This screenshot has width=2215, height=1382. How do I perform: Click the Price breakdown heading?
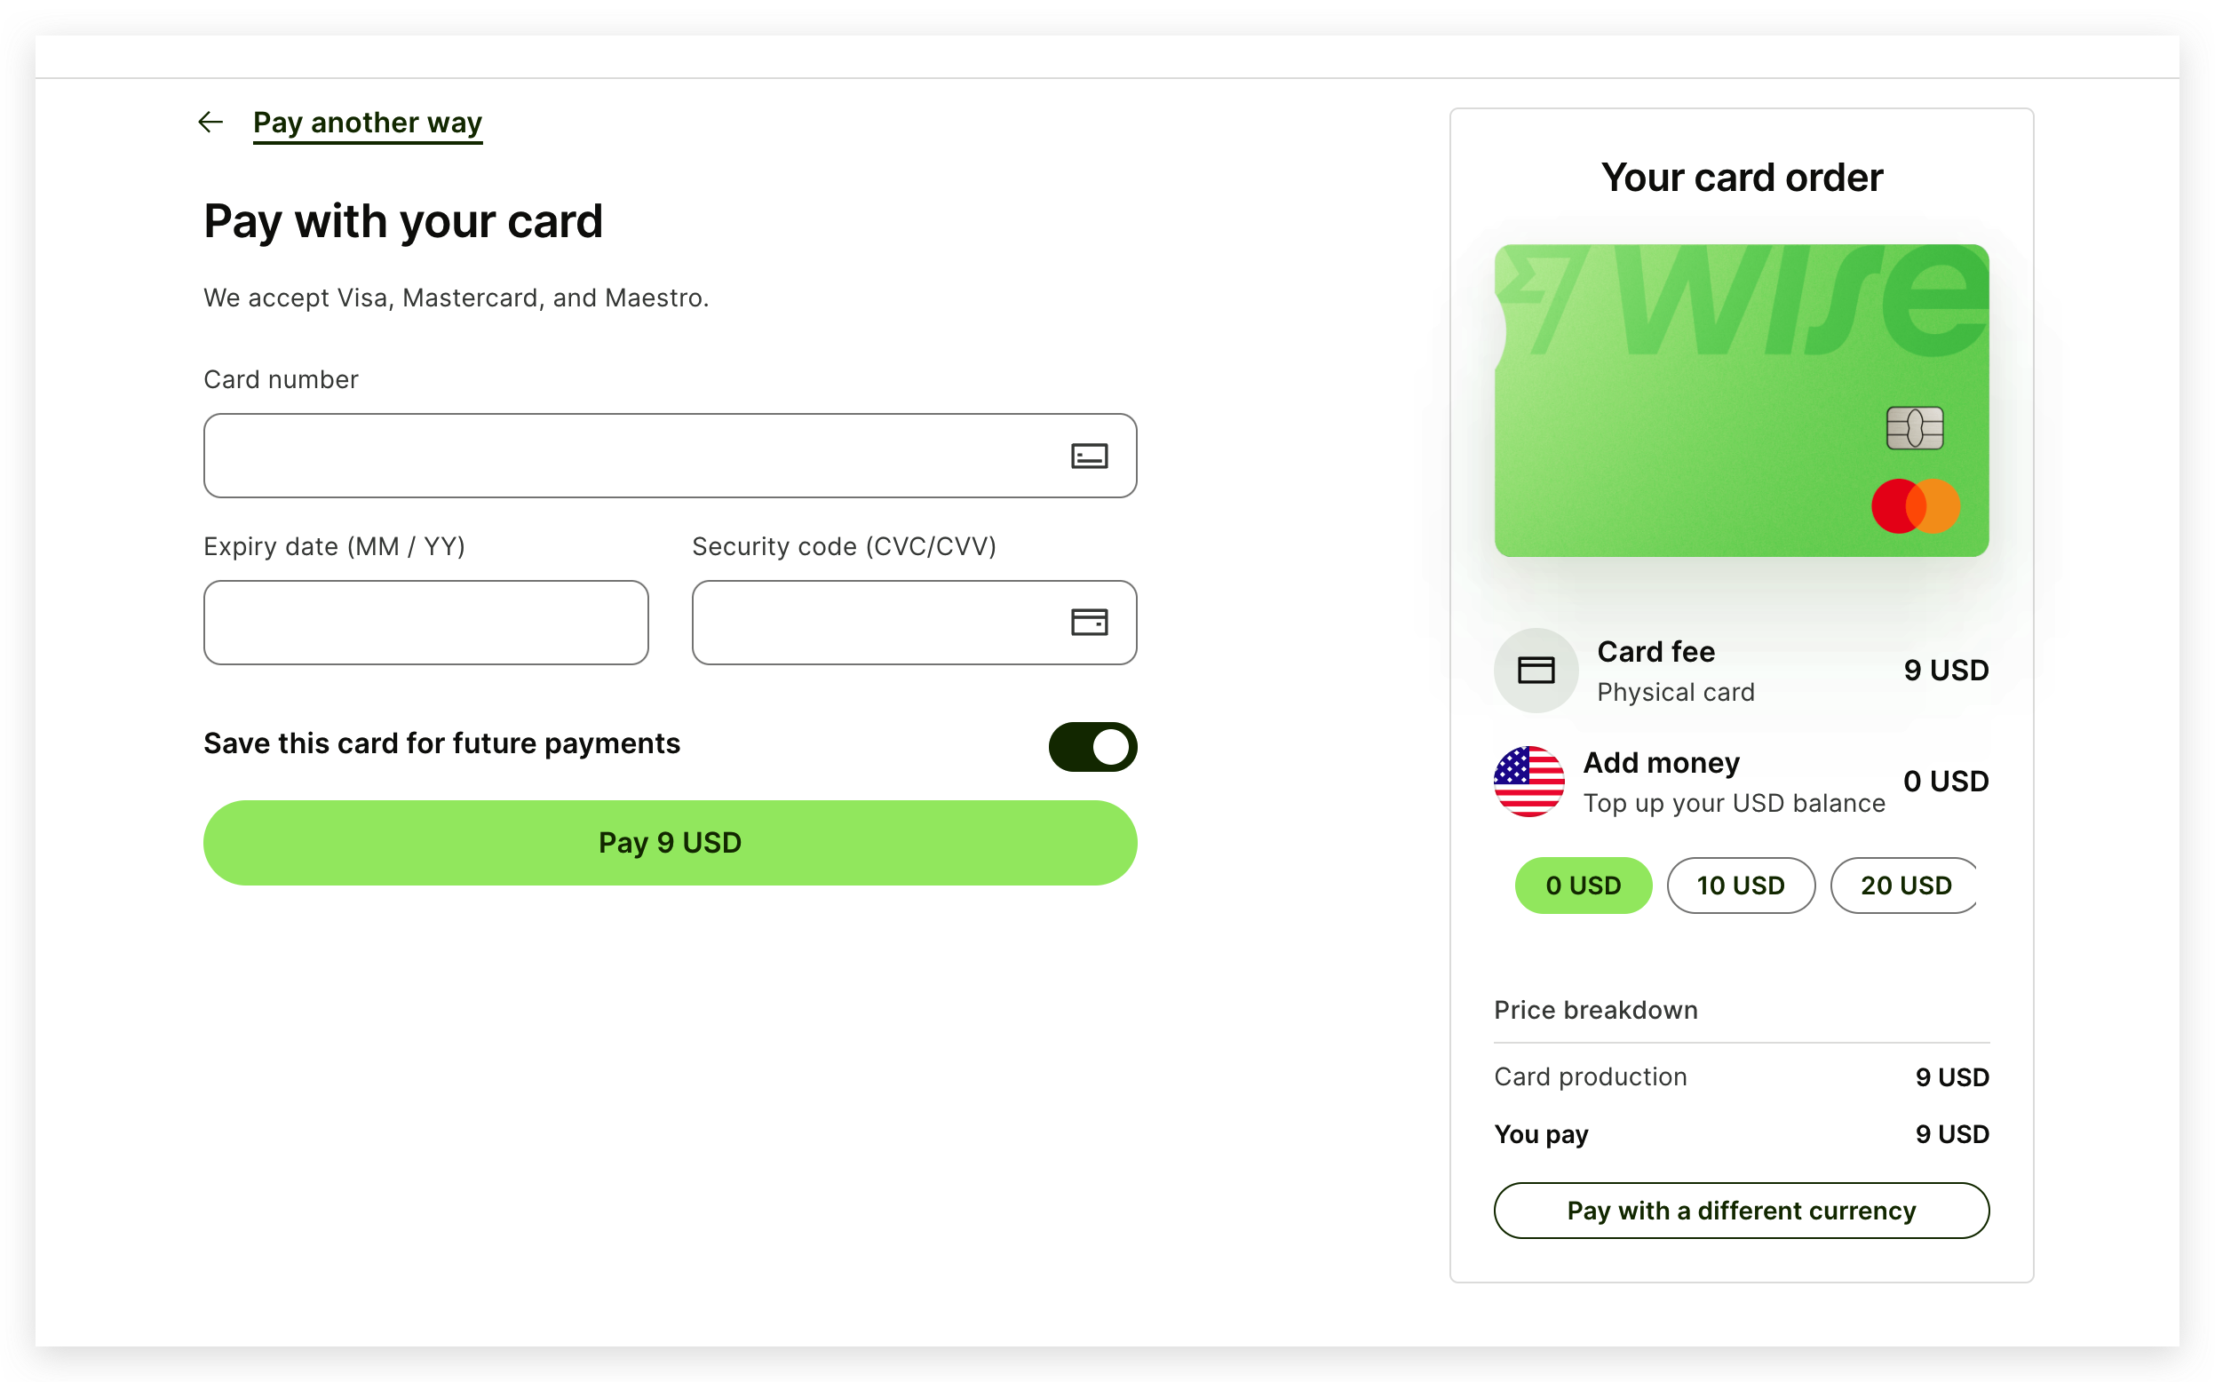[1595, 1010]
